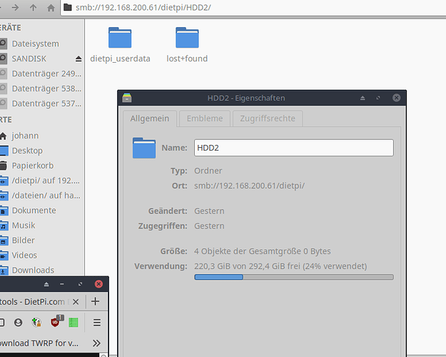Image resolution: width=446 pixels, height=357 pixels.
Task: Maximize the browser window
Action: pyautogui.click(x=80, y=284)
